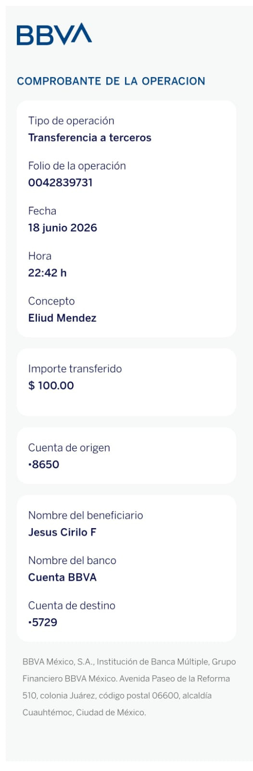Viewport: 253px width, 771px height.
Task: Click the Tipo de operación label
Action: 71,120
